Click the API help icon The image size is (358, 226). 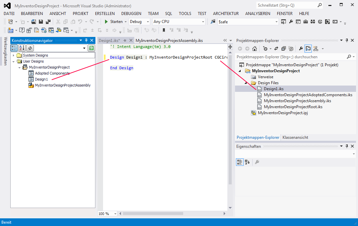coord(29,30)
